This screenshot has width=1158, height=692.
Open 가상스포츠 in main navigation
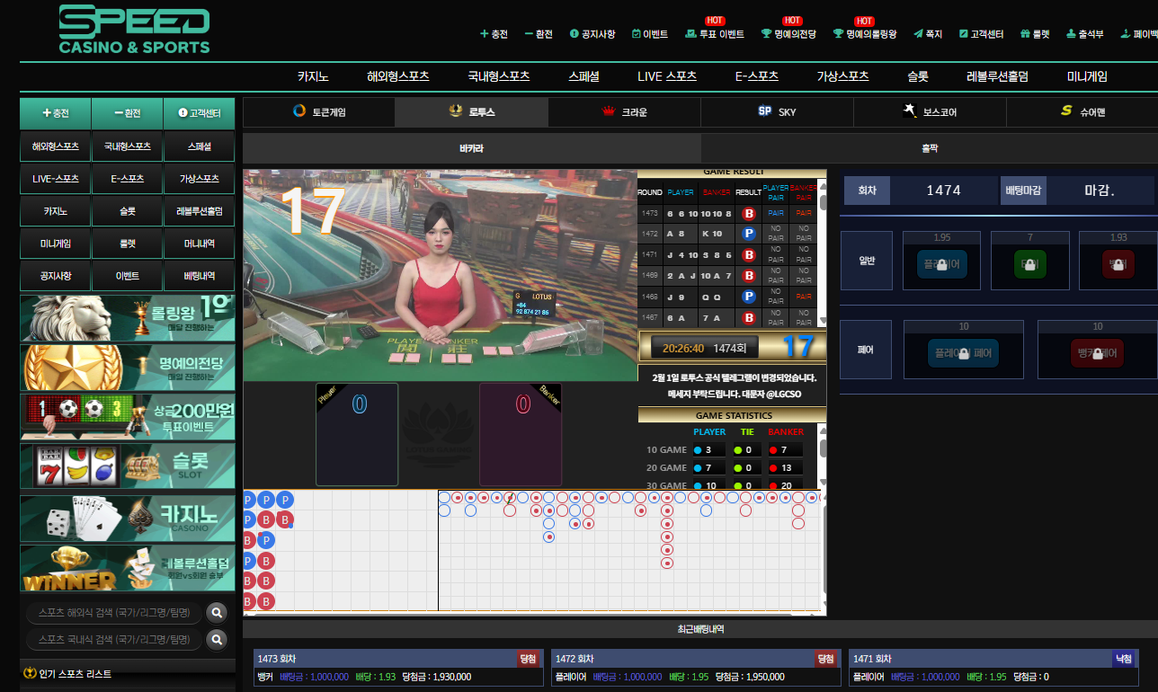[843, 76]
